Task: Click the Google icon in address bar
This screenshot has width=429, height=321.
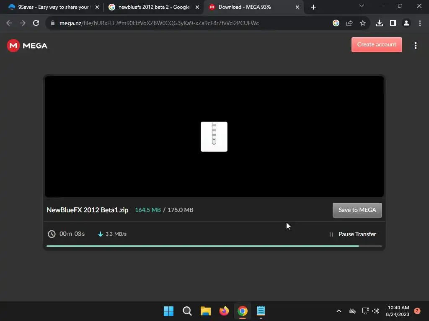Action: [336, 23]
